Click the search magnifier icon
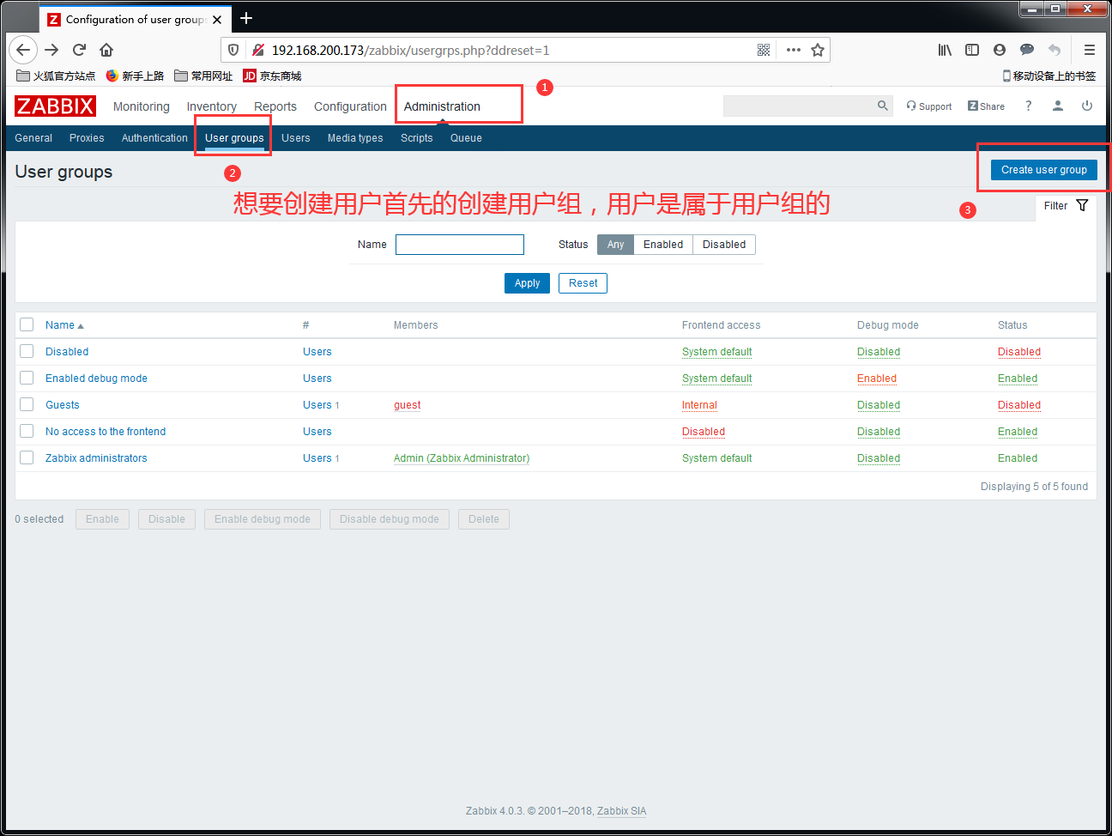The height and width of the screenshot is (836, 1112). 882,106
